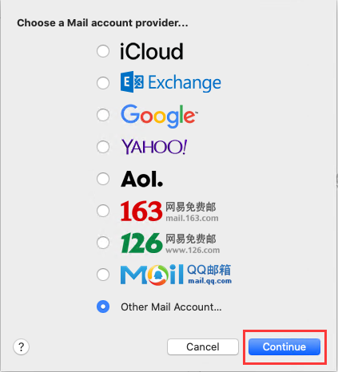The width and height of the screenshot is (338, 372).
Task: Click the purple Yahoo logo
Action: tap(154, 147)
